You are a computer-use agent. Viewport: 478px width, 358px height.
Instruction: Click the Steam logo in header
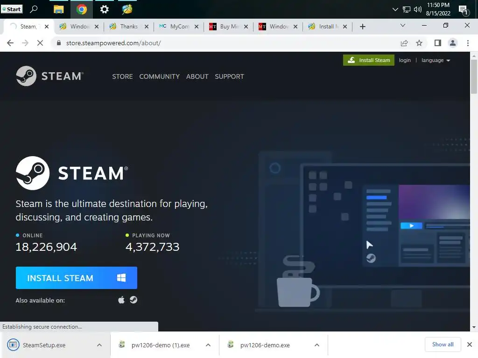click(x=49, y=76)
